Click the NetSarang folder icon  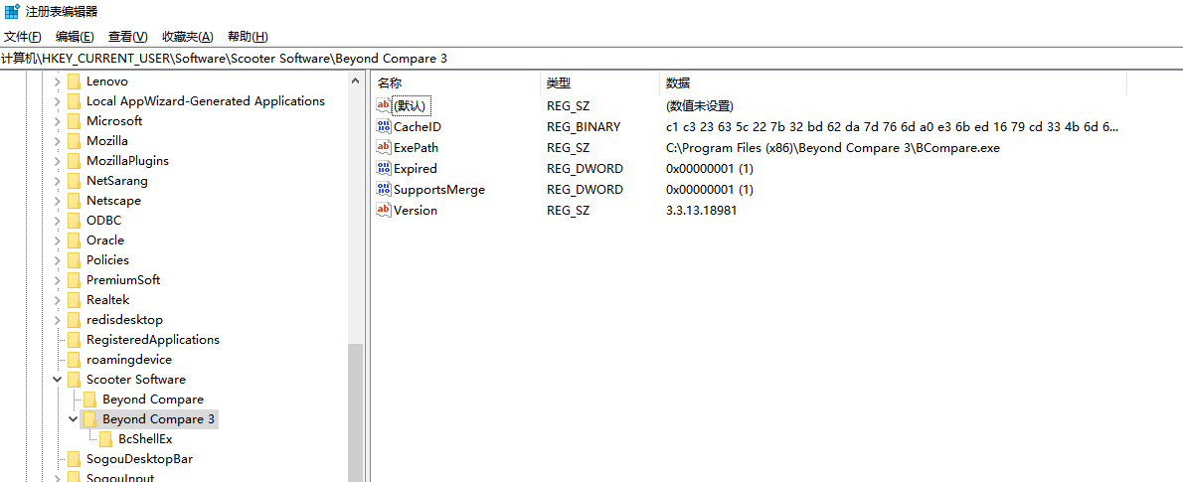click(x=74, y=181)
